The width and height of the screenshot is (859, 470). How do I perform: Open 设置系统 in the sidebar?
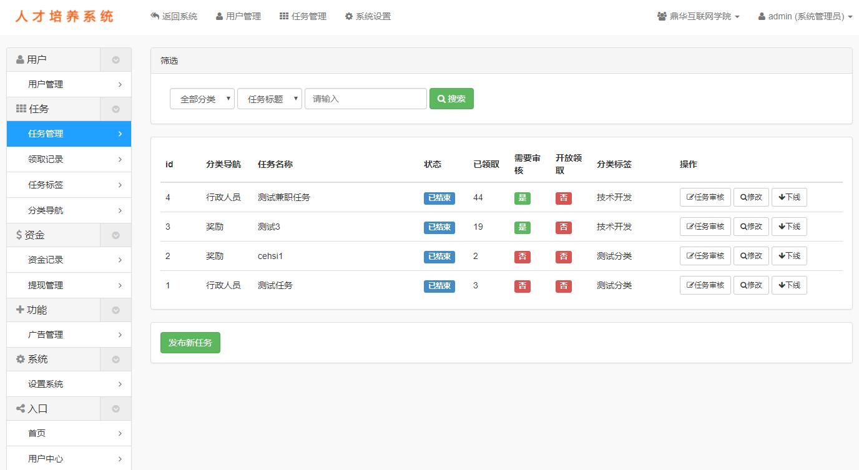click(x=69, y=384)
